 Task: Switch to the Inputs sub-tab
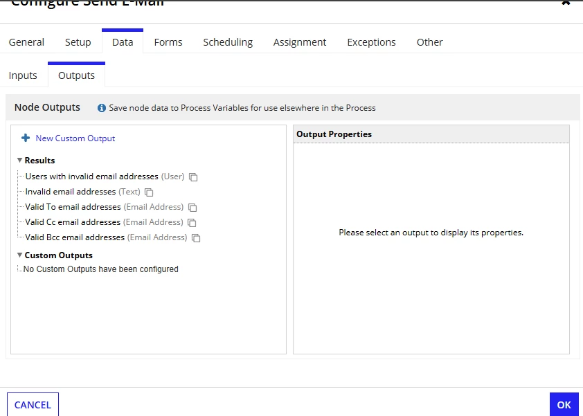click(23, 75)
